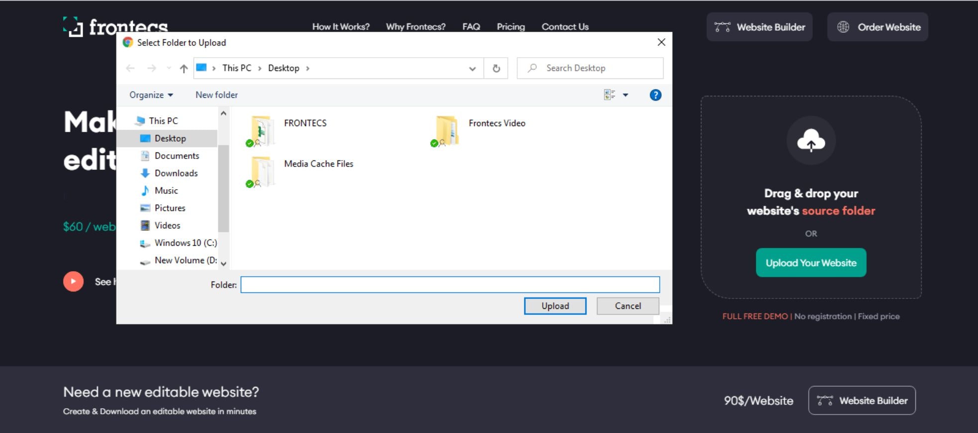Viewport: 978px width, 433px height.
Task: Click the Upload button in dialog
Action: [555, 306]
